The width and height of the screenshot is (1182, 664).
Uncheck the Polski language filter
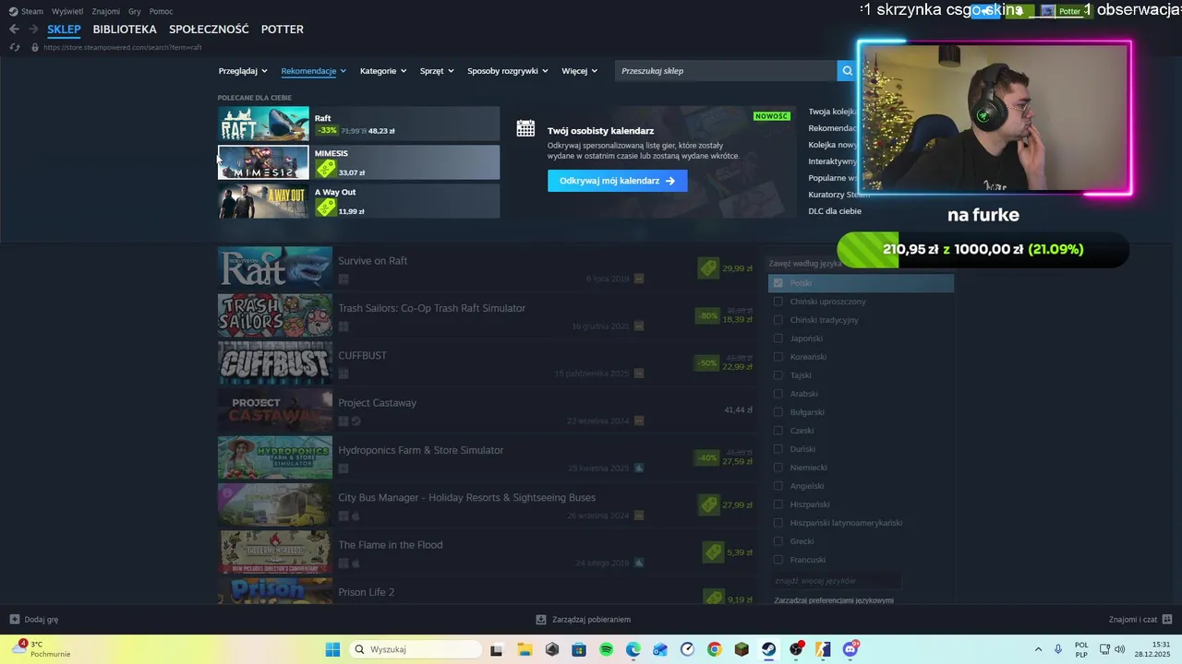[x=778, y=283]
